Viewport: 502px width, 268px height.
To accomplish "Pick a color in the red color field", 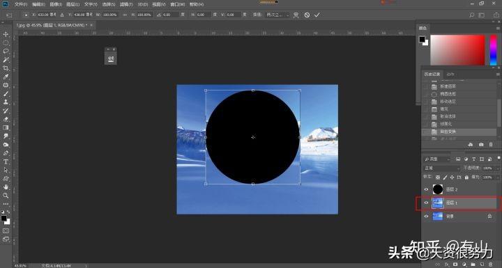I will (457, 50).
